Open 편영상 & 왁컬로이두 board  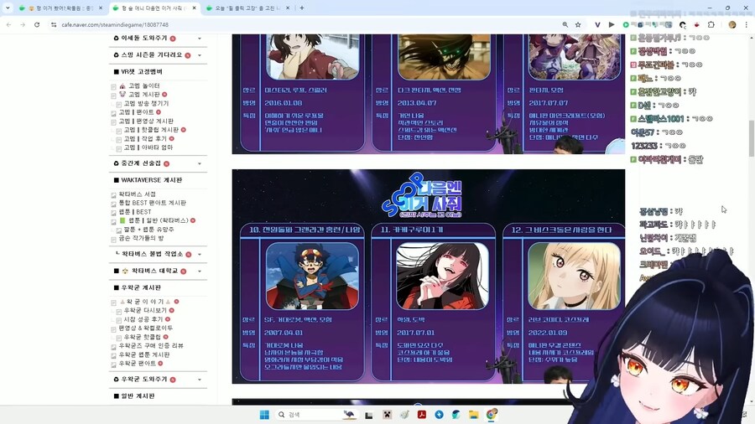[x=145, y=328]
